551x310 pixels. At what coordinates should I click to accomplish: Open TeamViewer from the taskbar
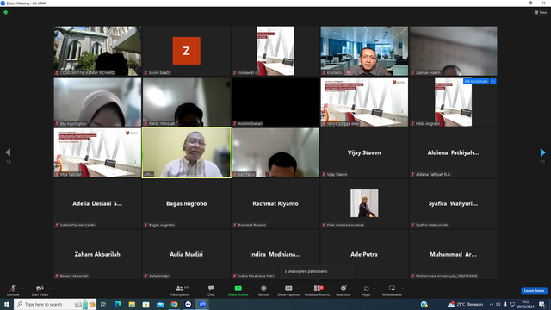[189, 304]
